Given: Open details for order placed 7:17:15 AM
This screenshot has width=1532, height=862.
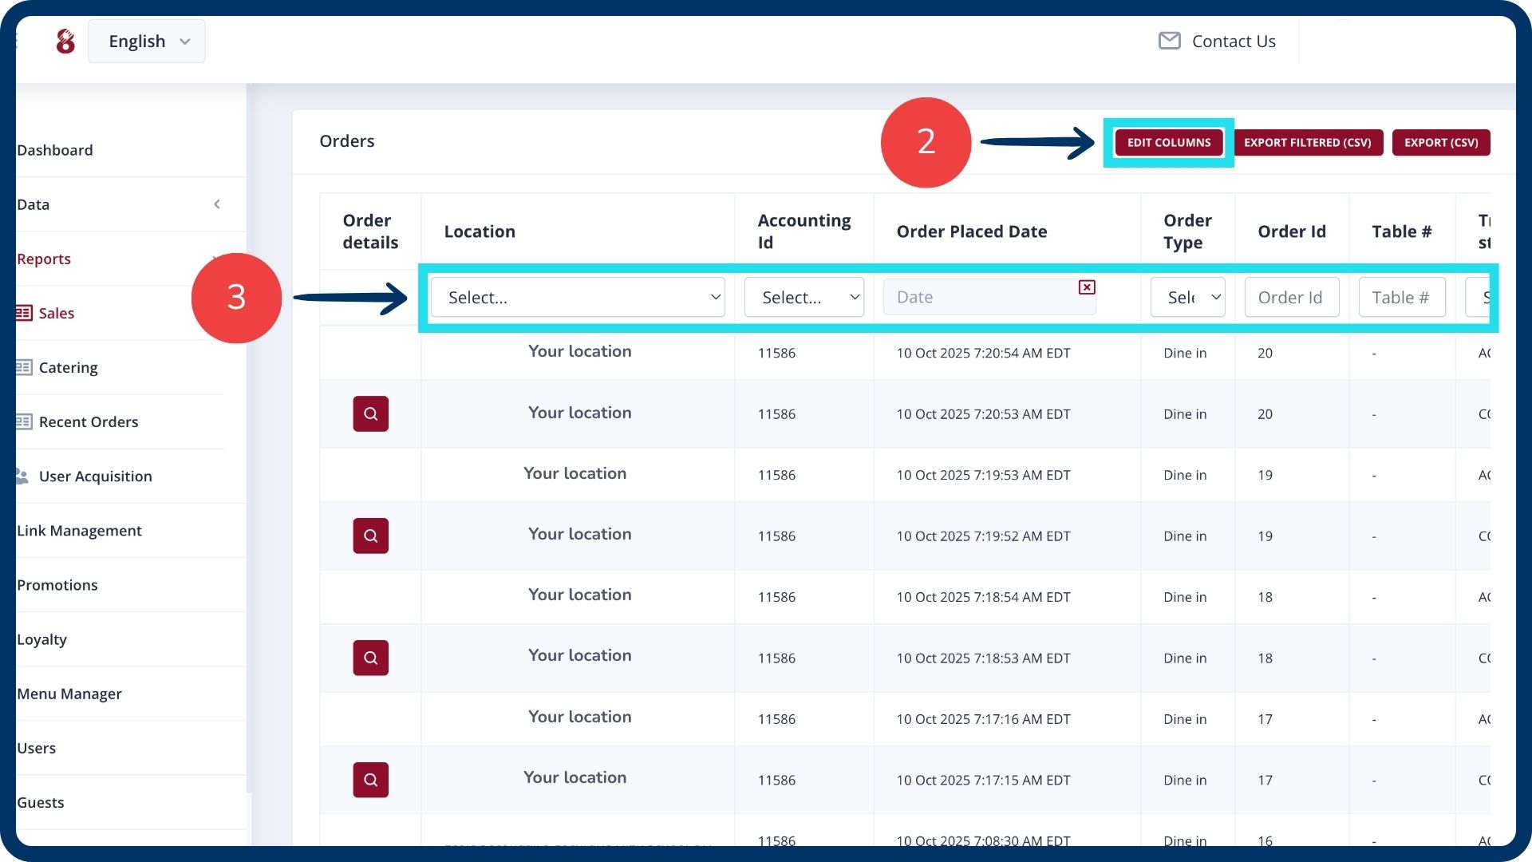Looking at the screenshot, I should point(370,780).
